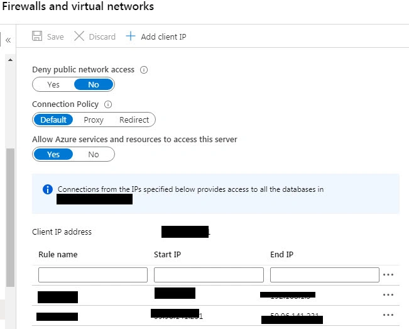
Task: Open info tooltip beside Connection Policy
Action: (108, 104)
